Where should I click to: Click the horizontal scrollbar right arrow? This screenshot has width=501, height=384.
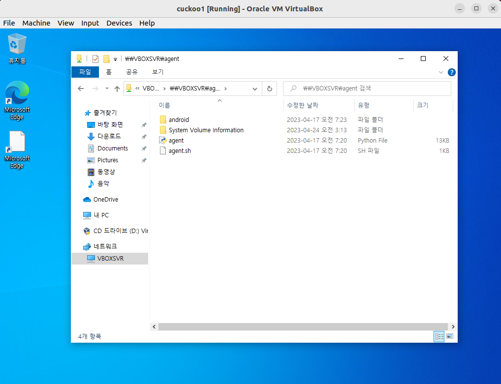pyautogui.click(x=453, y=326)
